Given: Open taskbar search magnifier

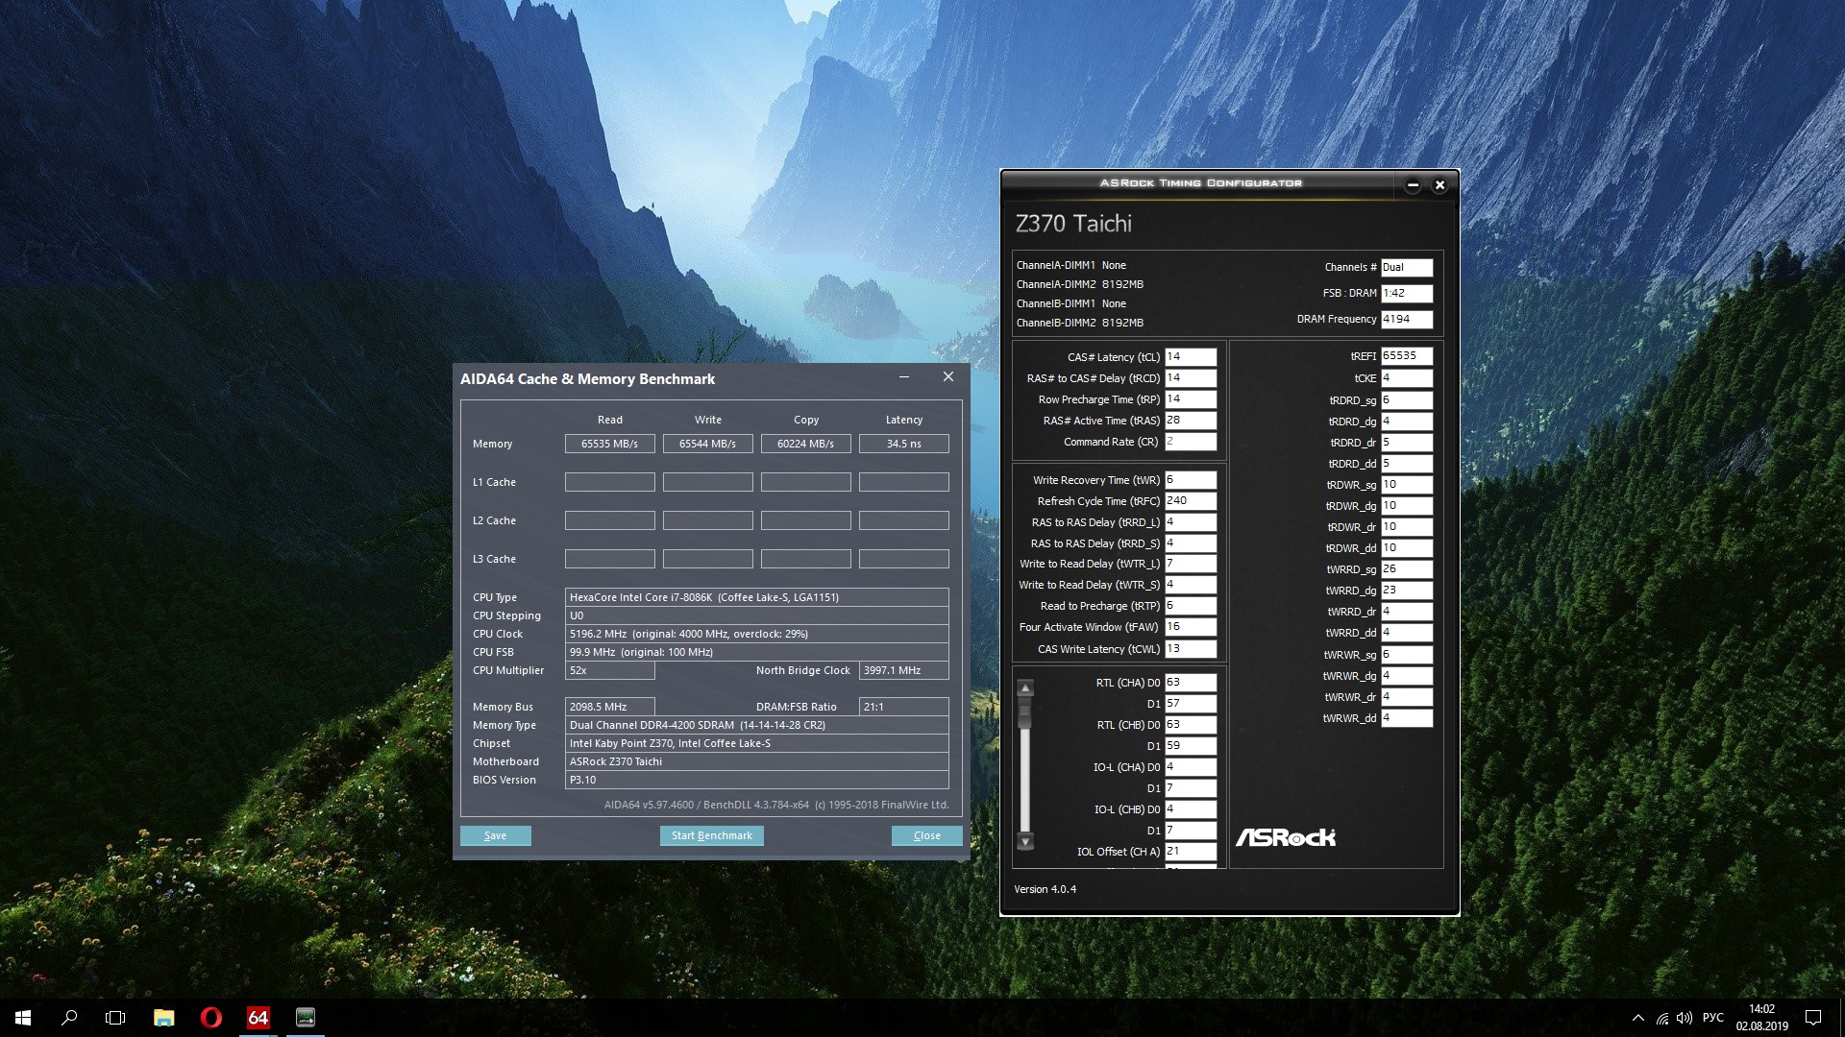Looking at the screenshot, I should [x=69, y=1017].
